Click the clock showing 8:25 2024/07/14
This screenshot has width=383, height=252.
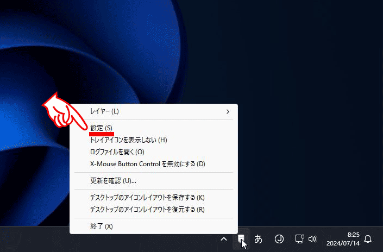[343, 239]
